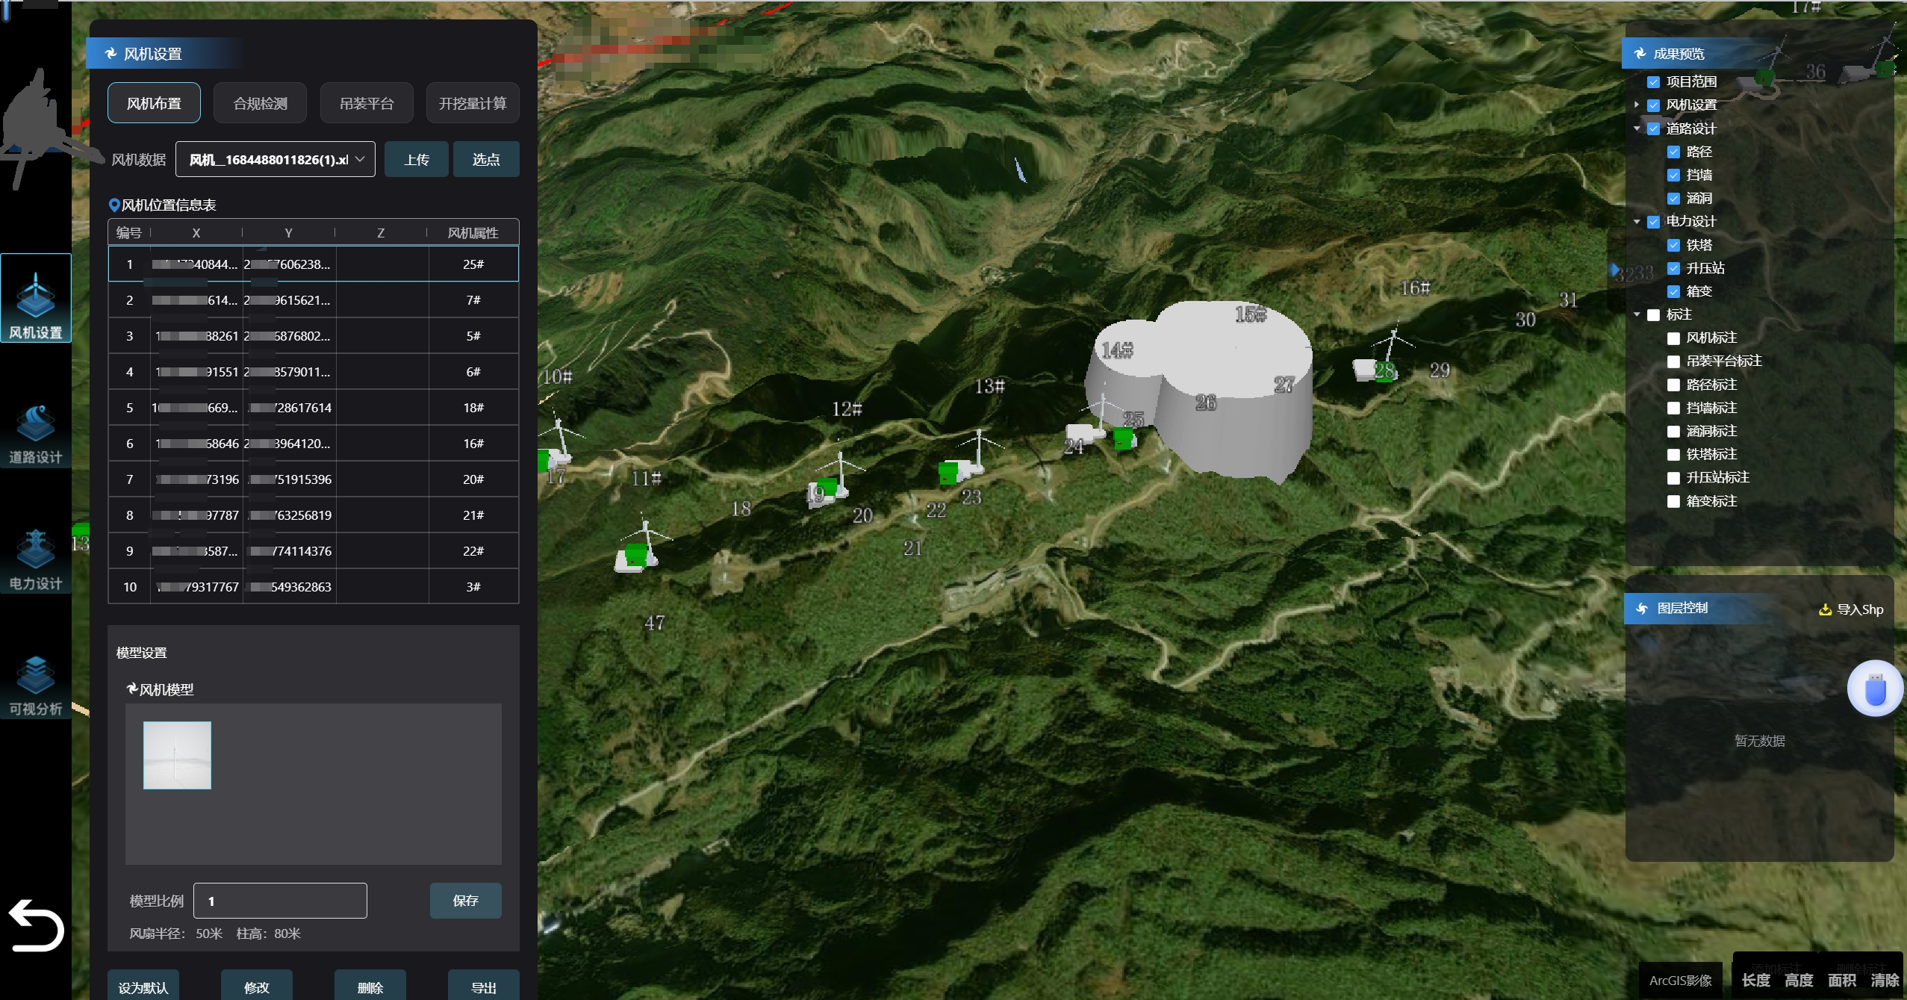Screen dimensions: 1907x1000
Task: Click the 清除 measure tool
Action: click(x=1884, y=980)
